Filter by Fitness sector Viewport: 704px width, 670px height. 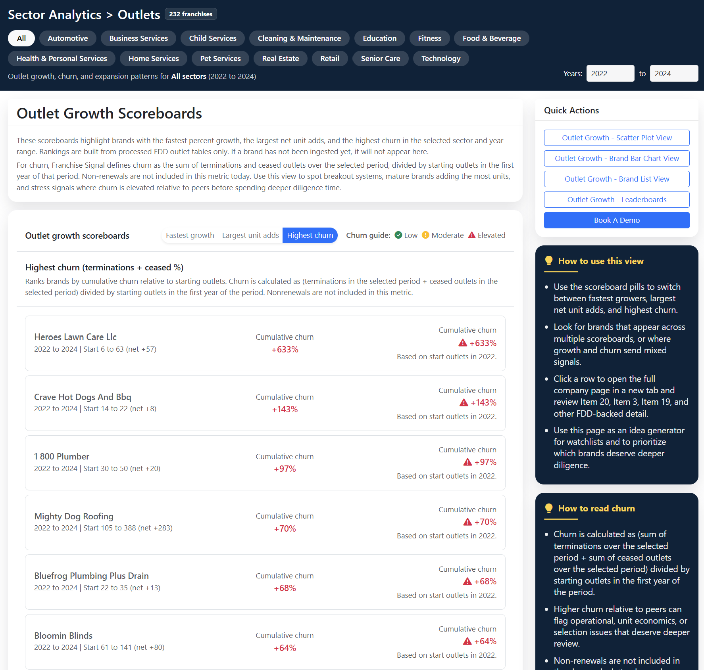pyautogui.click(x=429, y=38)
